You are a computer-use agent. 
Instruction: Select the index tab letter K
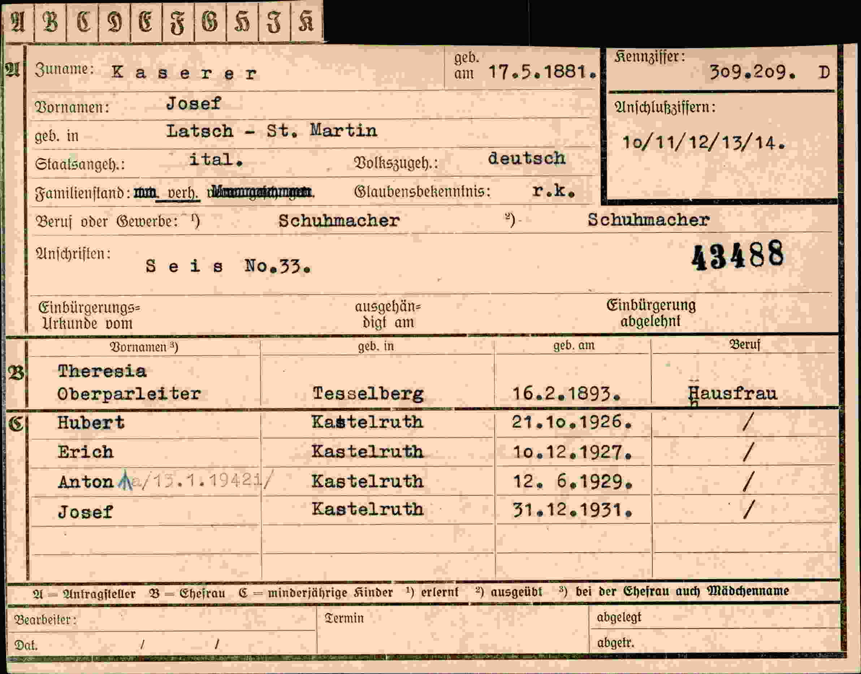(x=307, y=22)
